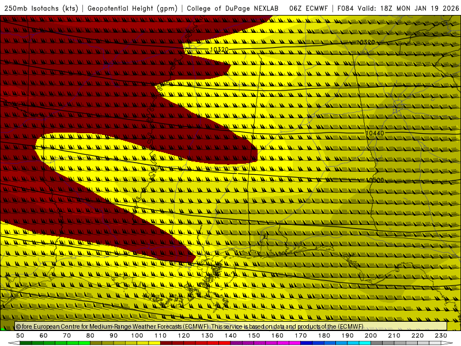The width and height of the screenshot is (461, 346).
Task: Click the 220 label on the color scale
Action: pos(417,336)
